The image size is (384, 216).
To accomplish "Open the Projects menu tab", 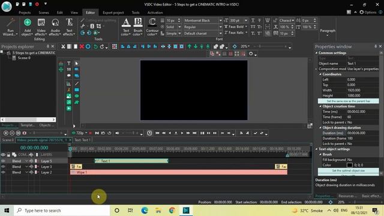I will point(25,13).
